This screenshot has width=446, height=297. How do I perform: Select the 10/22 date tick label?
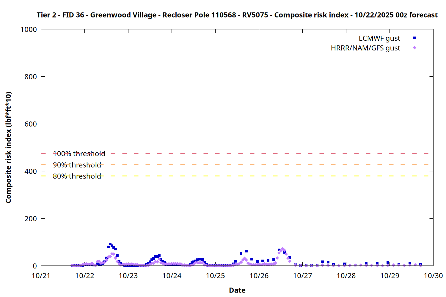(84, 276)
